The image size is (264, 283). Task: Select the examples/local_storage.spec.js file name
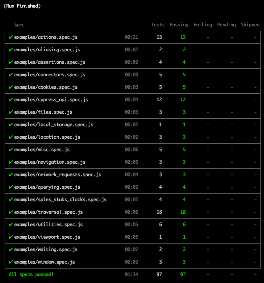pyautogui.click(x=54, y=125)
